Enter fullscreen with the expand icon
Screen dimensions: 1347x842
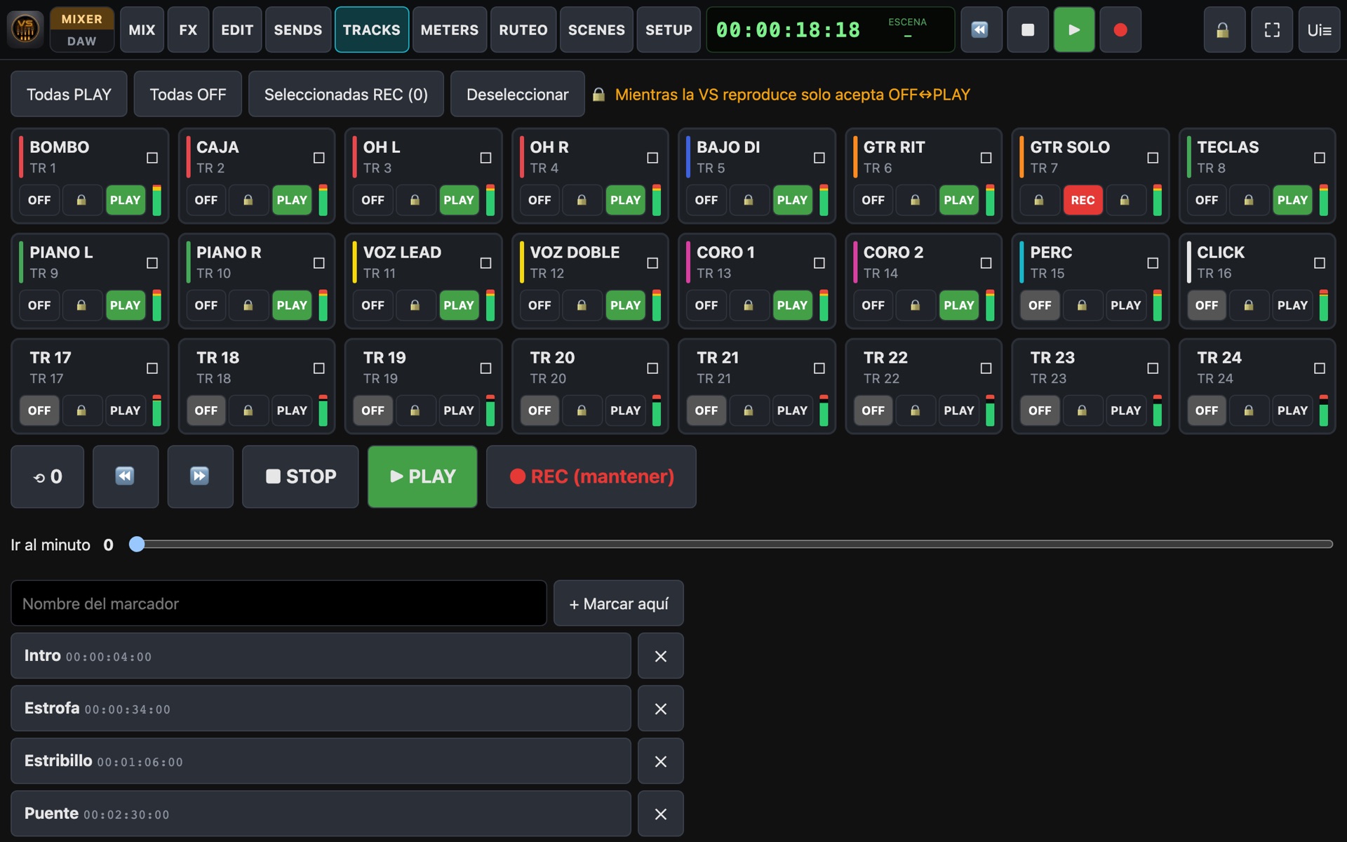[1272, 30]
